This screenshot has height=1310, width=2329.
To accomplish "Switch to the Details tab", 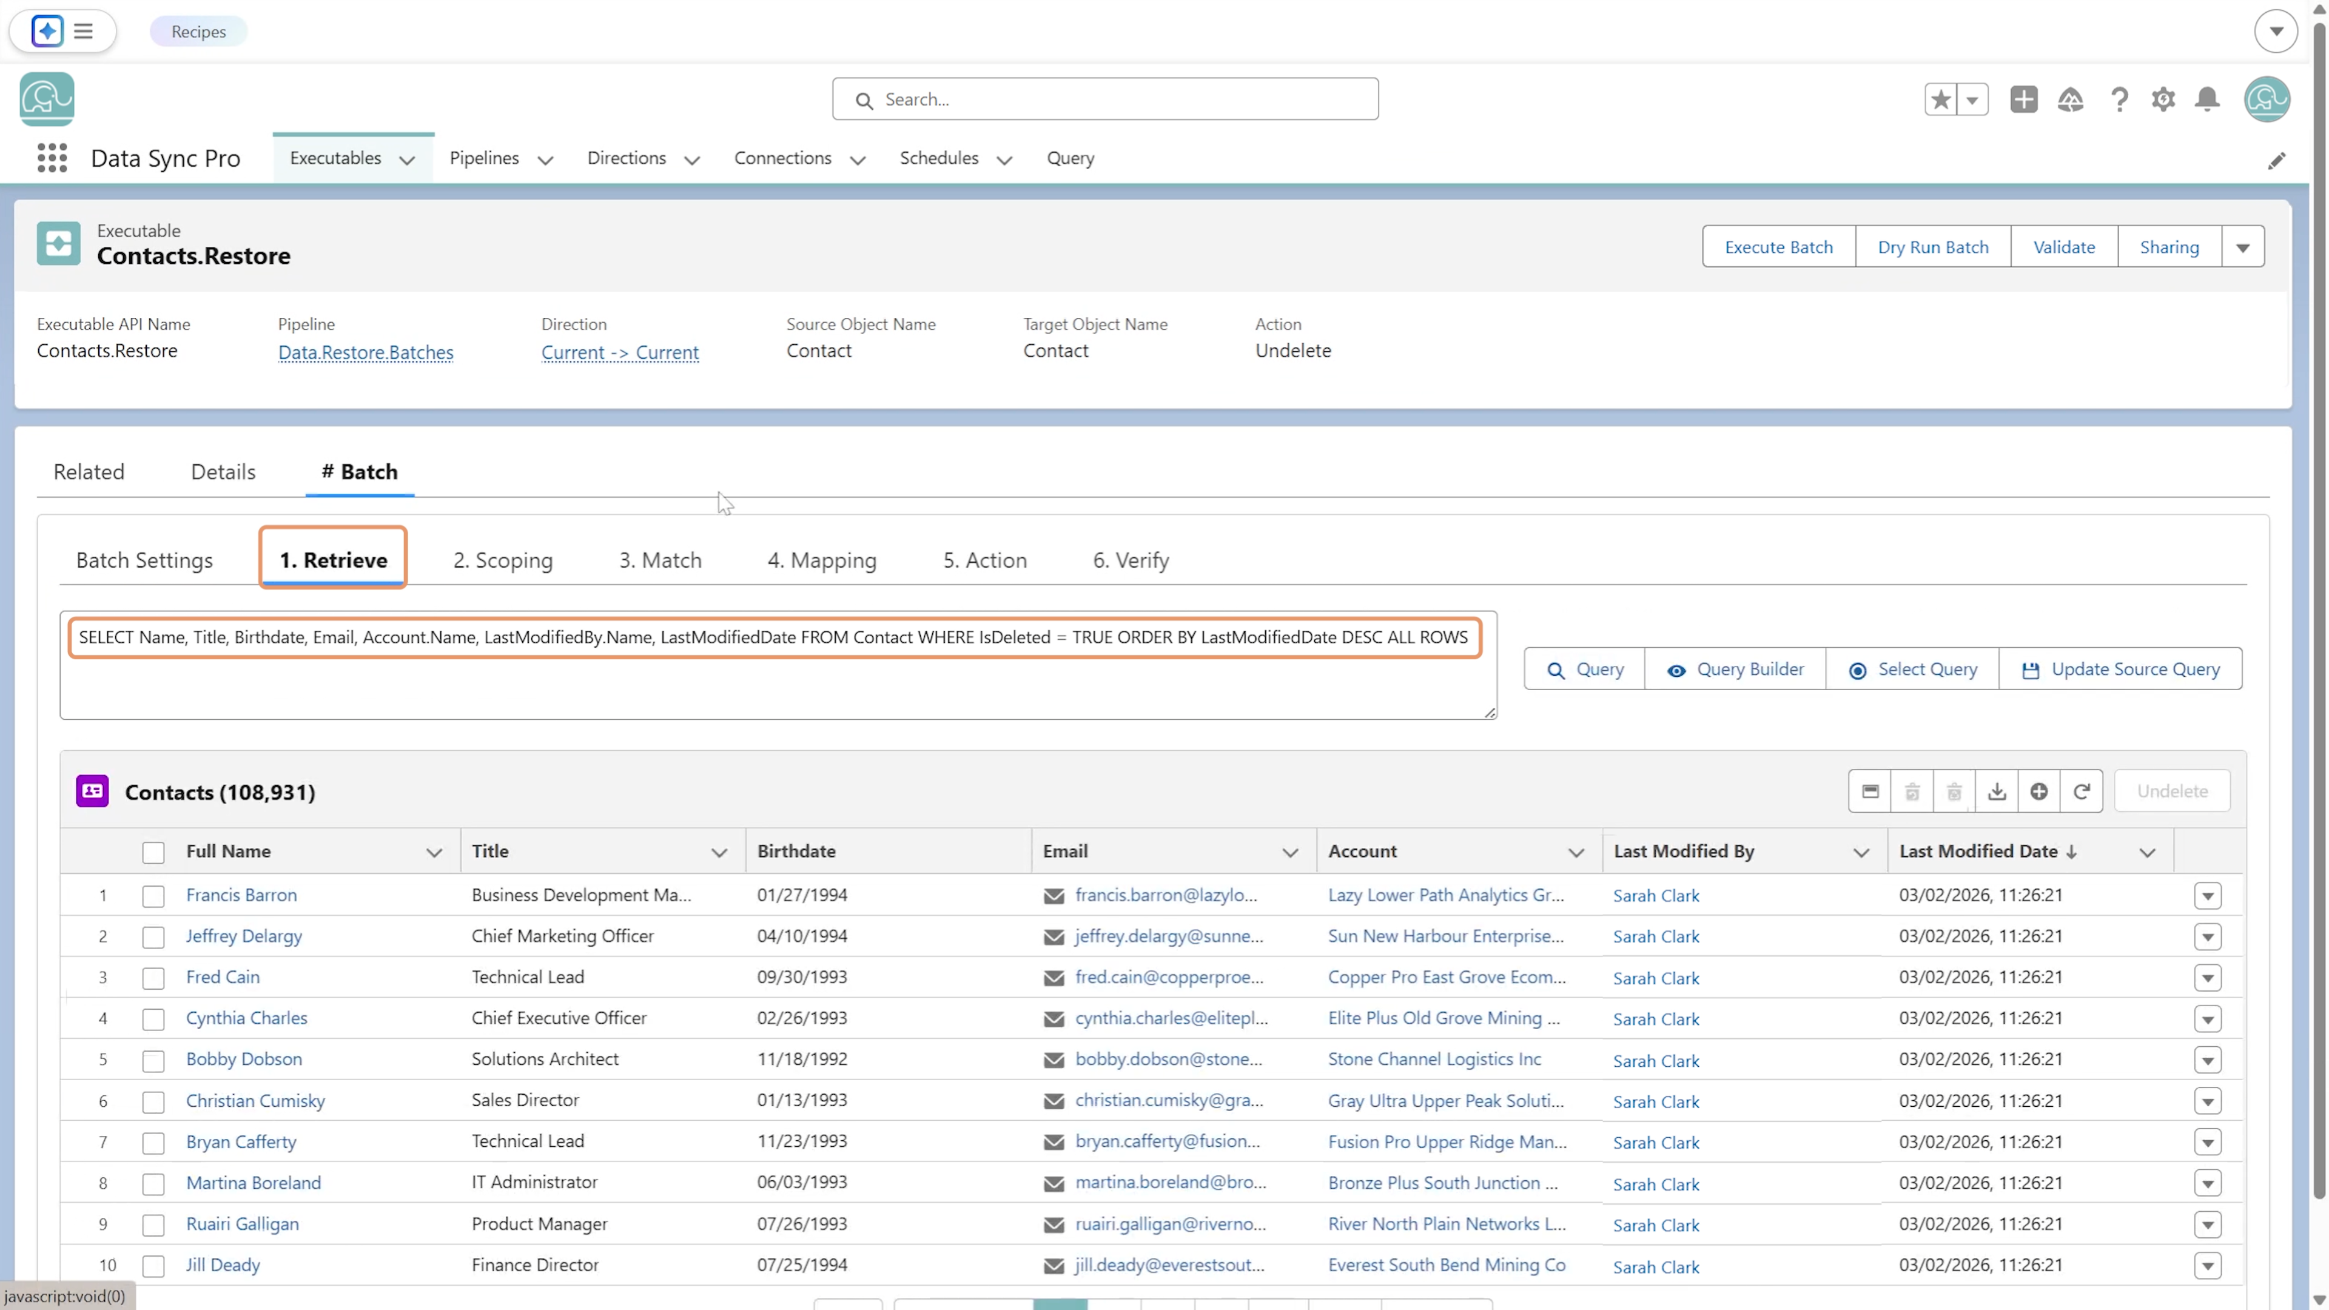I will 223,472.
